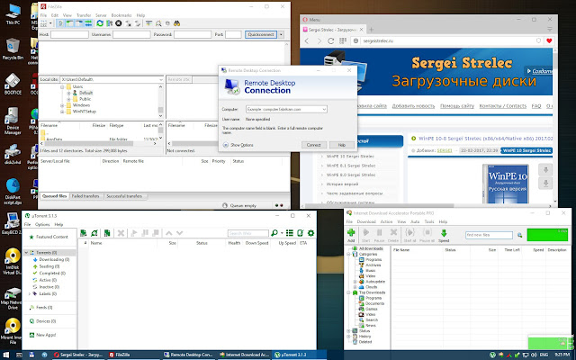Open uTorrent's Preferences gear icon
The image size is (576, 360).
310,233
